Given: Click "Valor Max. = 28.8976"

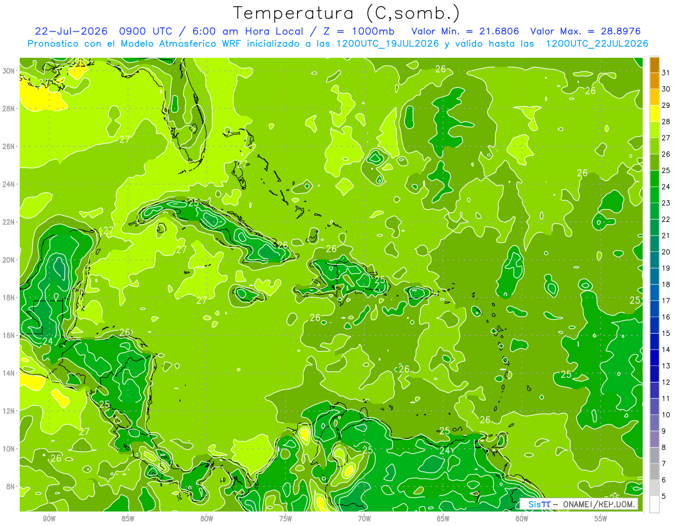Looking at the screenshot, I should [x=585, y=31].
